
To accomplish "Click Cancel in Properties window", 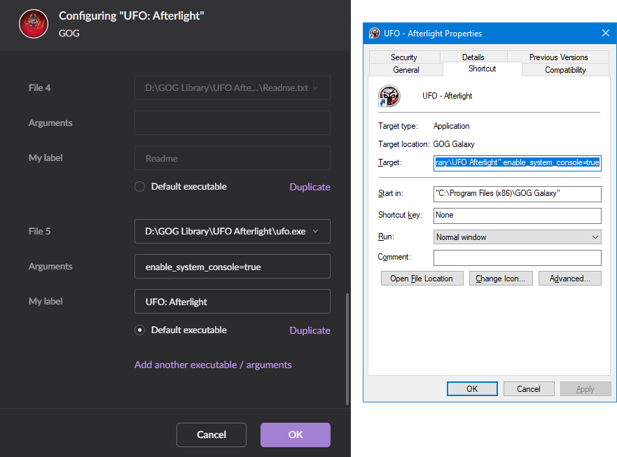I will click(529, 389).
